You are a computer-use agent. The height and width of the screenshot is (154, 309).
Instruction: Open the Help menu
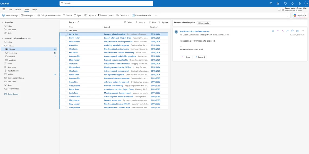pos(34,9)
